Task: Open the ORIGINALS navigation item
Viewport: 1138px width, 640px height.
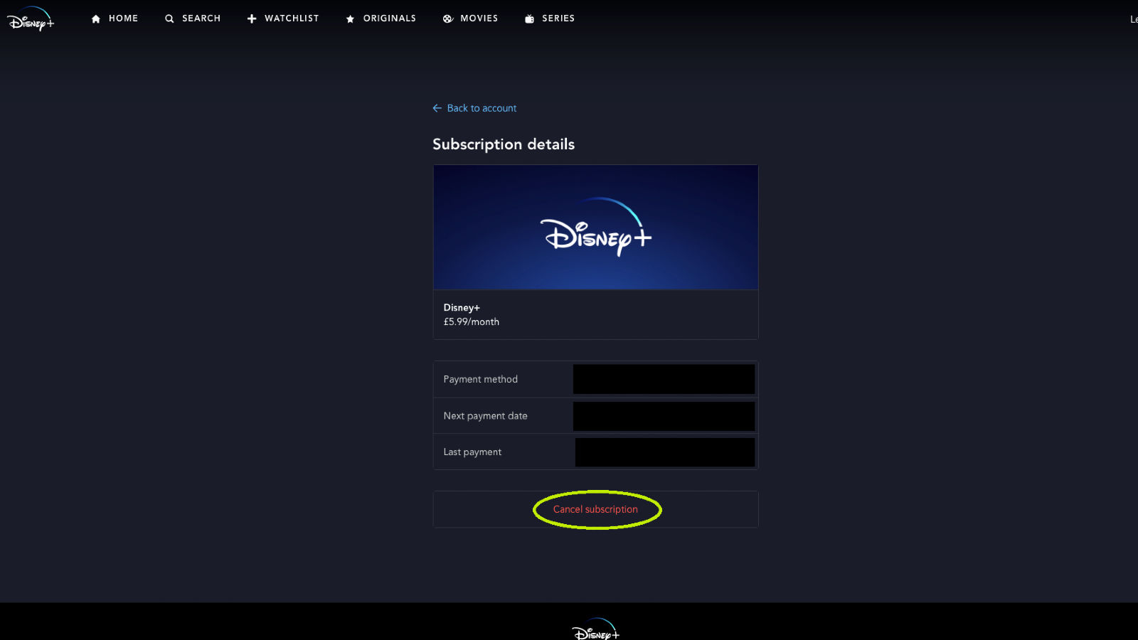Action: click(389, 18)
